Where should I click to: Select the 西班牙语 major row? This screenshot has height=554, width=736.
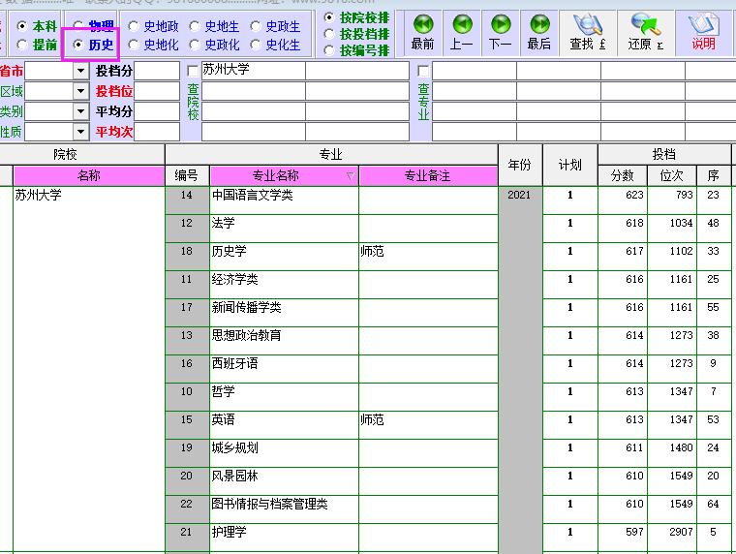coord(284,369)
